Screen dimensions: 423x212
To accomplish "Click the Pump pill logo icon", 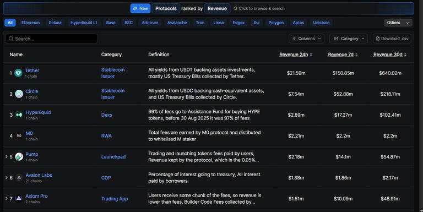I will coord(19,157).
